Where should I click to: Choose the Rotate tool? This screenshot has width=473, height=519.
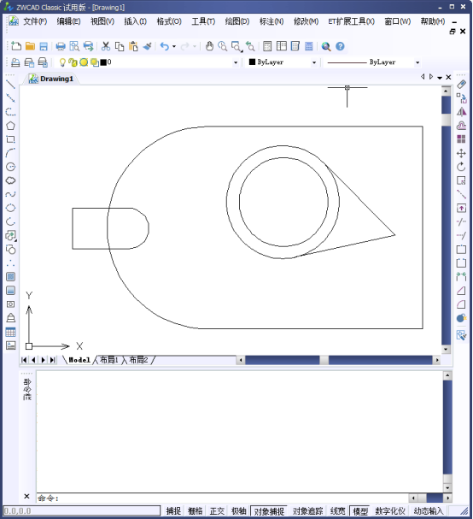click(461, 167)
